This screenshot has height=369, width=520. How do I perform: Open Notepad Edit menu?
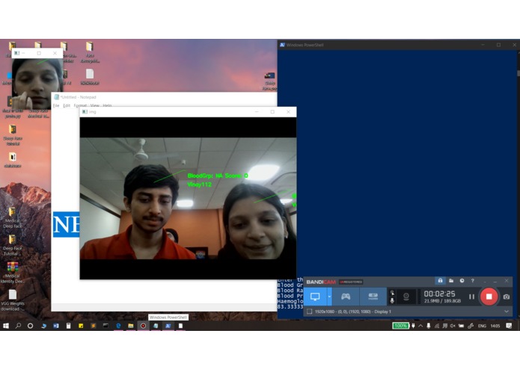67,105
